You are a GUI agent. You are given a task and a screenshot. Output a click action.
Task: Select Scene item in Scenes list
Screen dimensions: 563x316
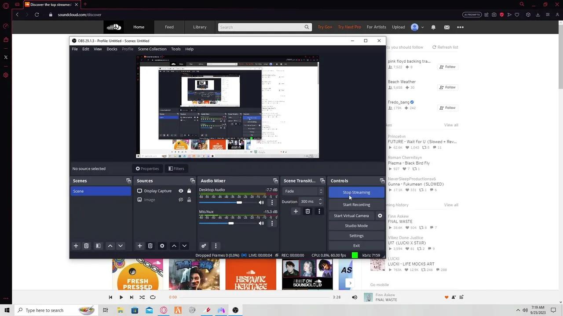coord(101,191)
